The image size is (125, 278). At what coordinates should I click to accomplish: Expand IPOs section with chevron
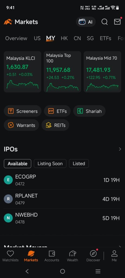120,149
